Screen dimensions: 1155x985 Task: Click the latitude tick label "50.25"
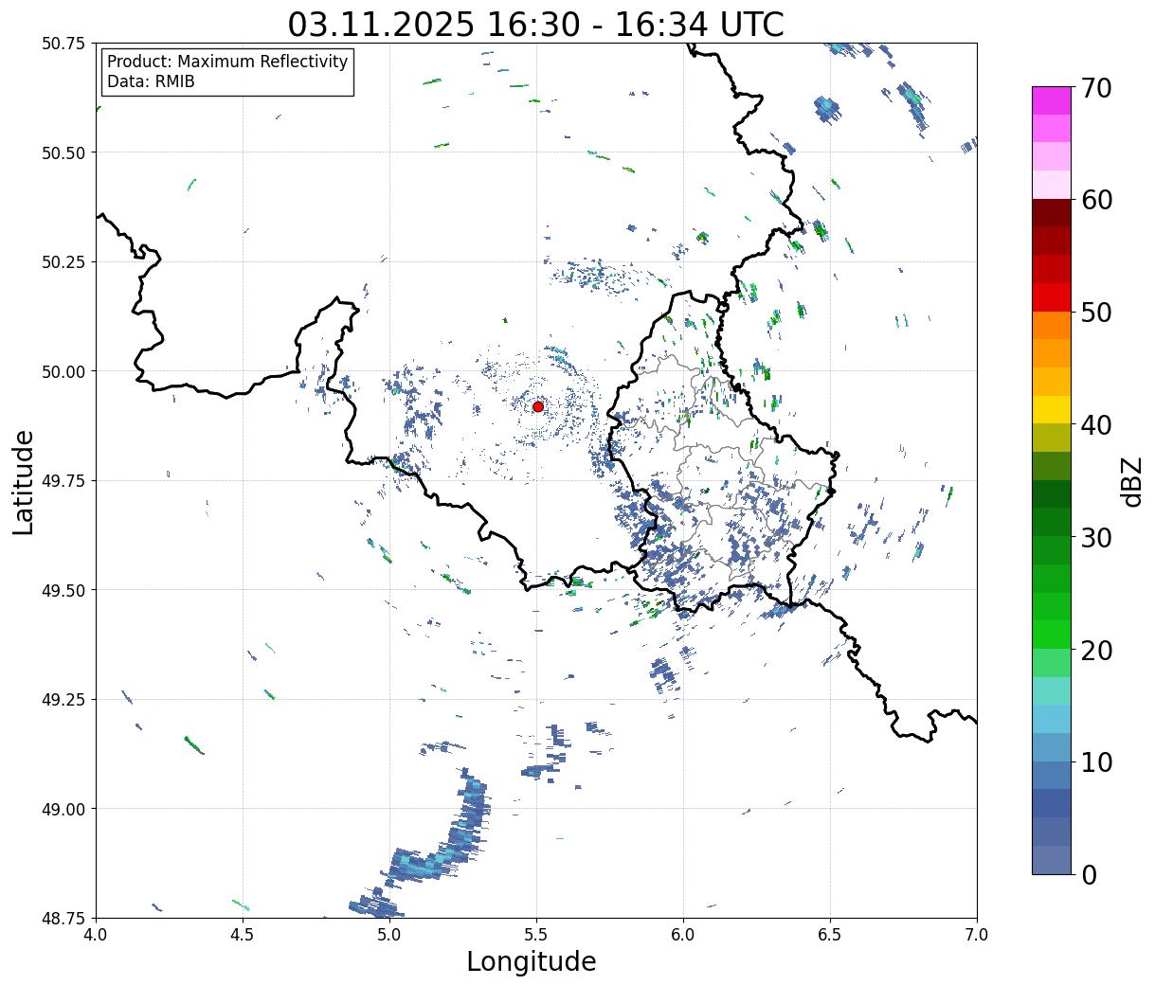(63, 262)
